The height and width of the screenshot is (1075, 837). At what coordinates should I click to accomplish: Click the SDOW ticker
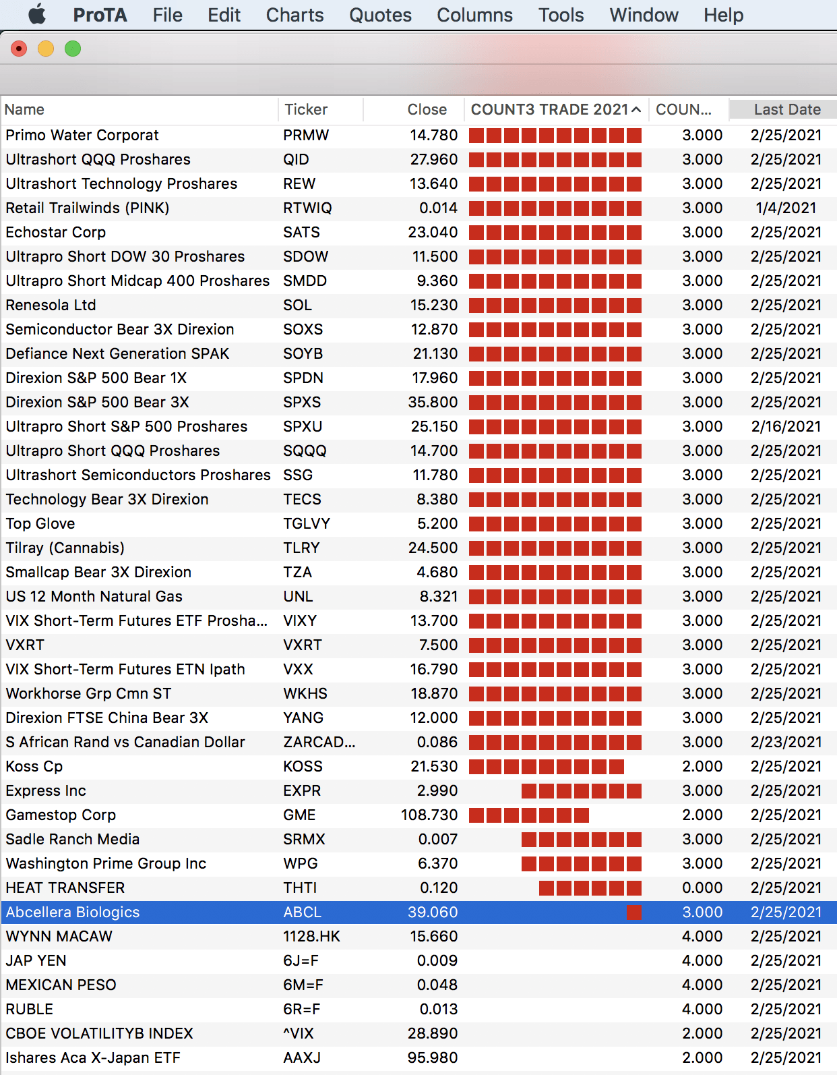point(305,256)
